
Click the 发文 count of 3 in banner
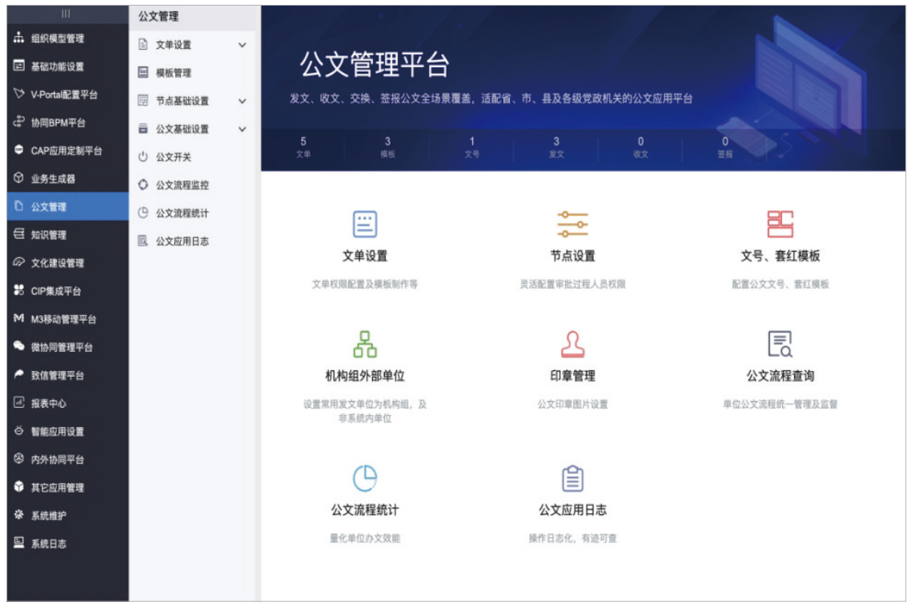(556, 146)
